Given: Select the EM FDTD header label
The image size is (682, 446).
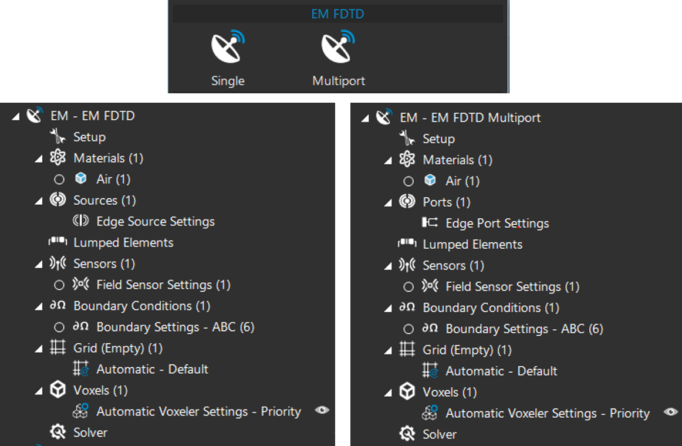Looking at the screenshot, I should (x=337, y=13).
